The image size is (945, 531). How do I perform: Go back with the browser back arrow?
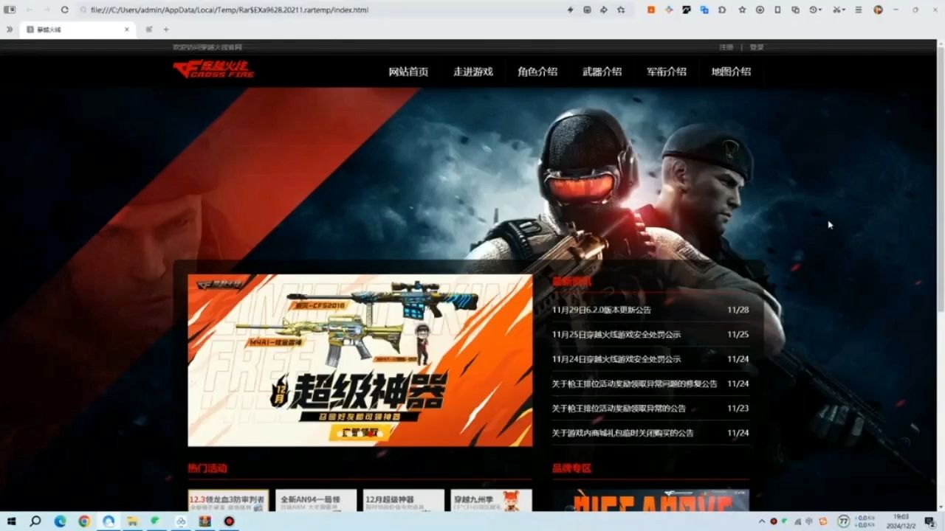click(29, 10)
